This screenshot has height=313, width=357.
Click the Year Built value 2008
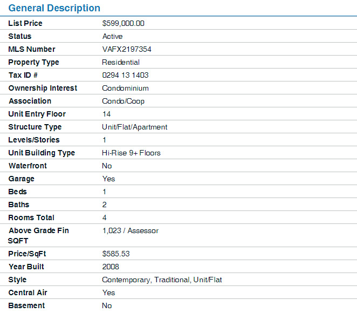tap(111, 267)
